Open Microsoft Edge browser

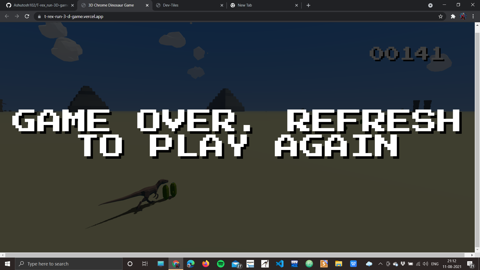190,263
